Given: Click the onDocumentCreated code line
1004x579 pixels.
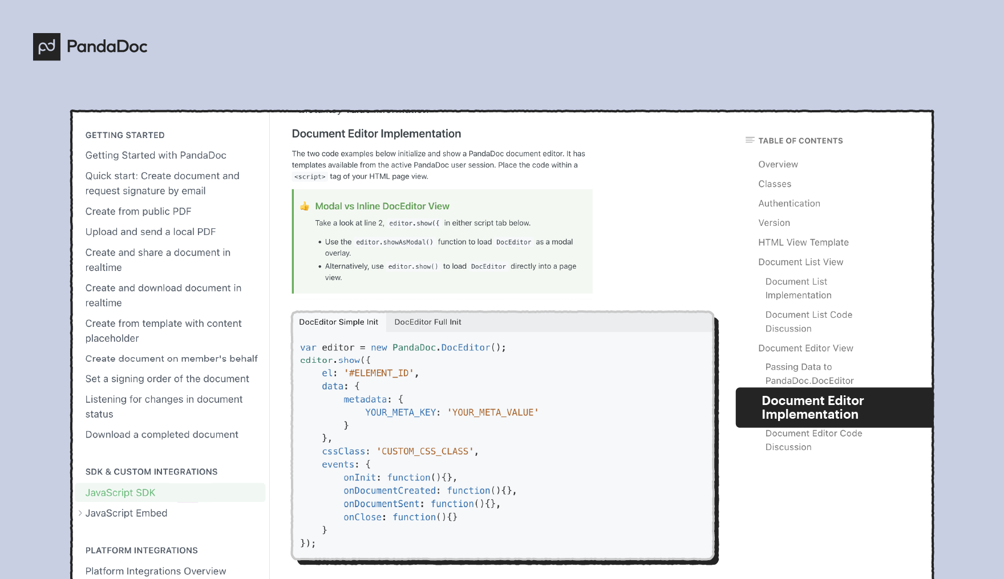Looking at the screenshot, I should click(430, 491).
